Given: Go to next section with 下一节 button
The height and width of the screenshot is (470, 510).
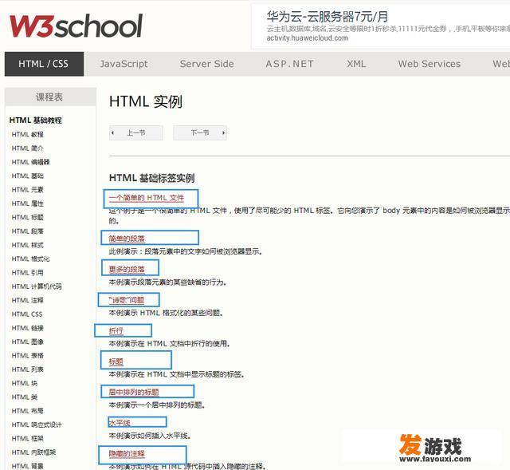Looking at the screenshot, I should tap(200, 133).
